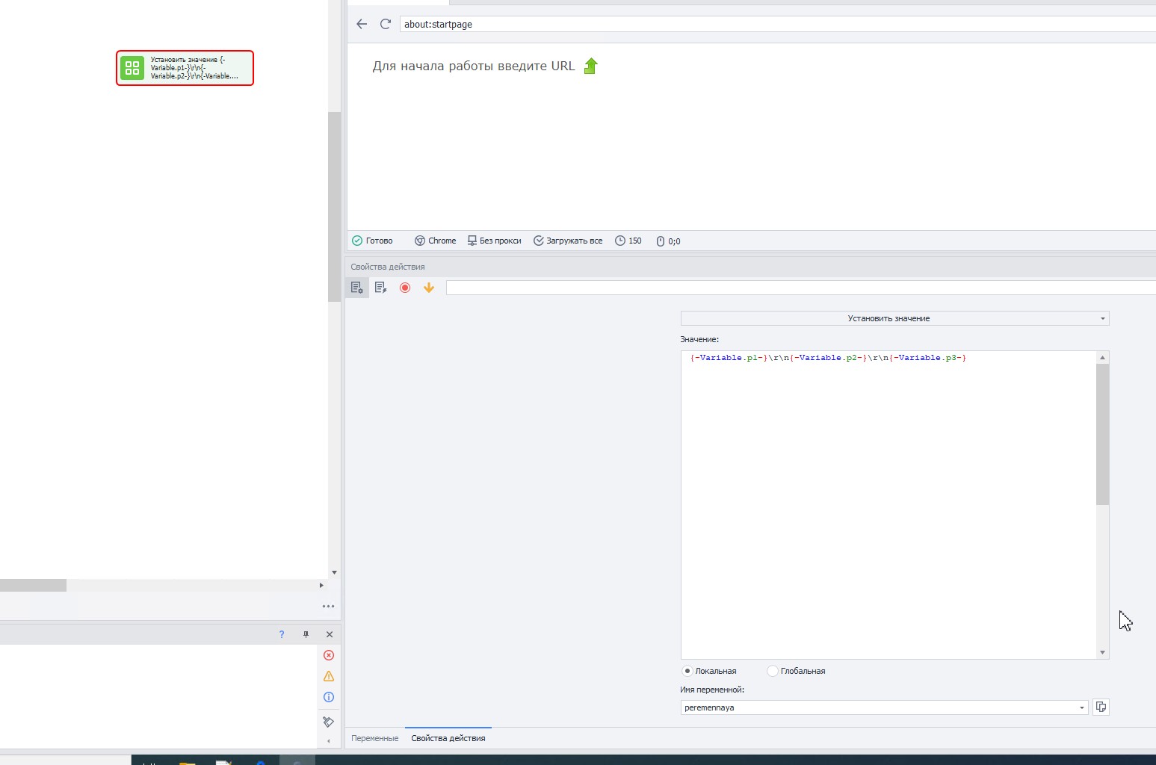Click the empty field in action properties toolbar
Image resolution: width=1156 pixels, height=765 pixels.
(801, 288)
